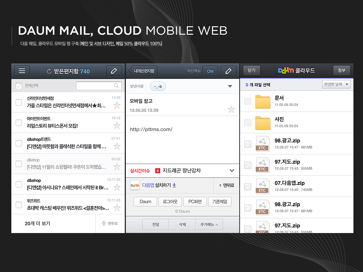
Task: Open the Daum footer button
Action: pos(145,202)
